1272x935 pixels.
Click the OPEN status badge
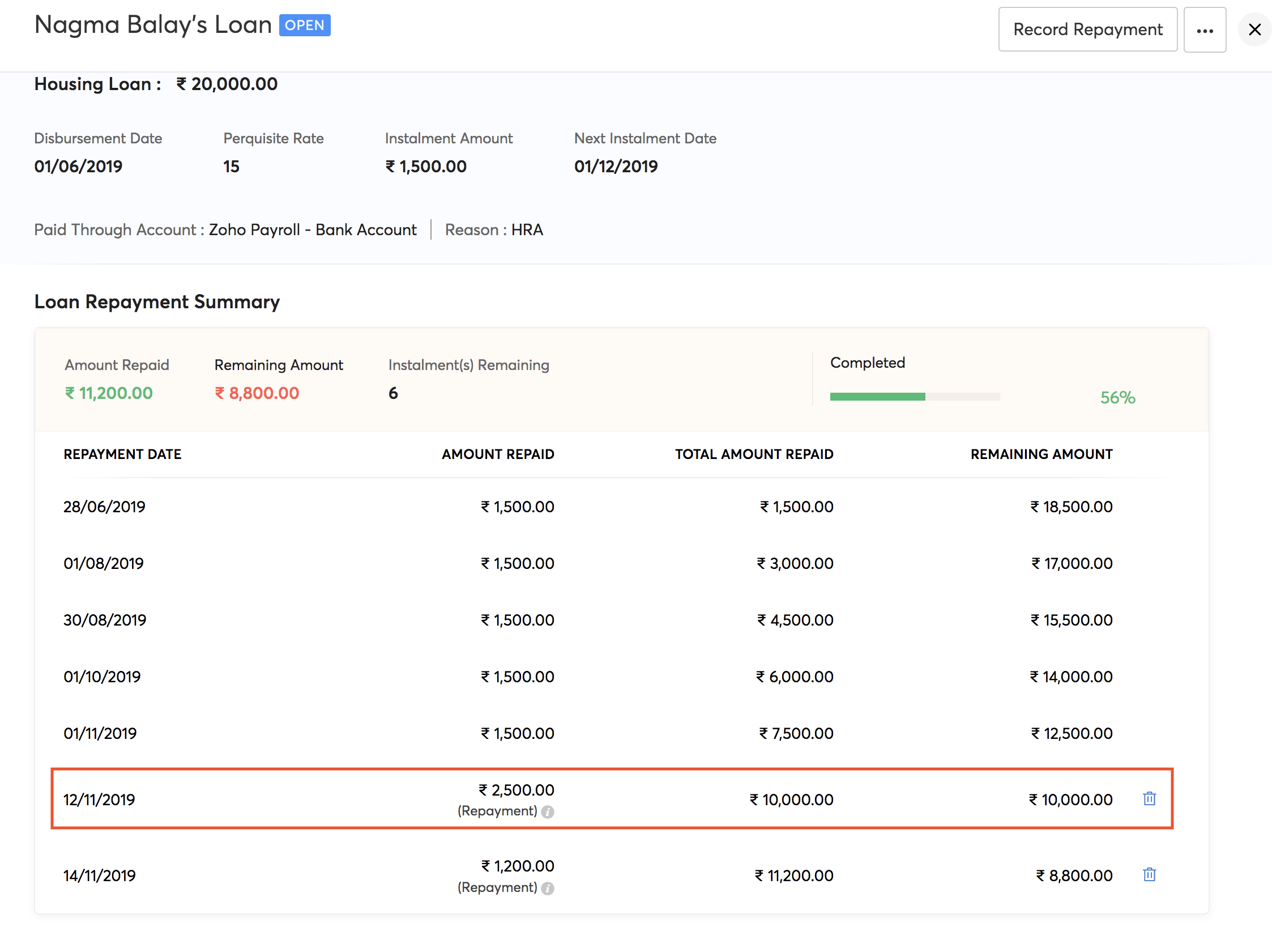(305, 25)
